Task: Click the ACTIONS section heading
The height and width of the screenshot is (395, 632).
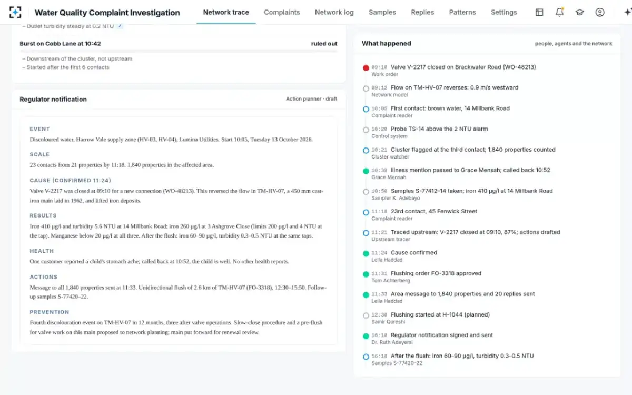Action: 44,277
